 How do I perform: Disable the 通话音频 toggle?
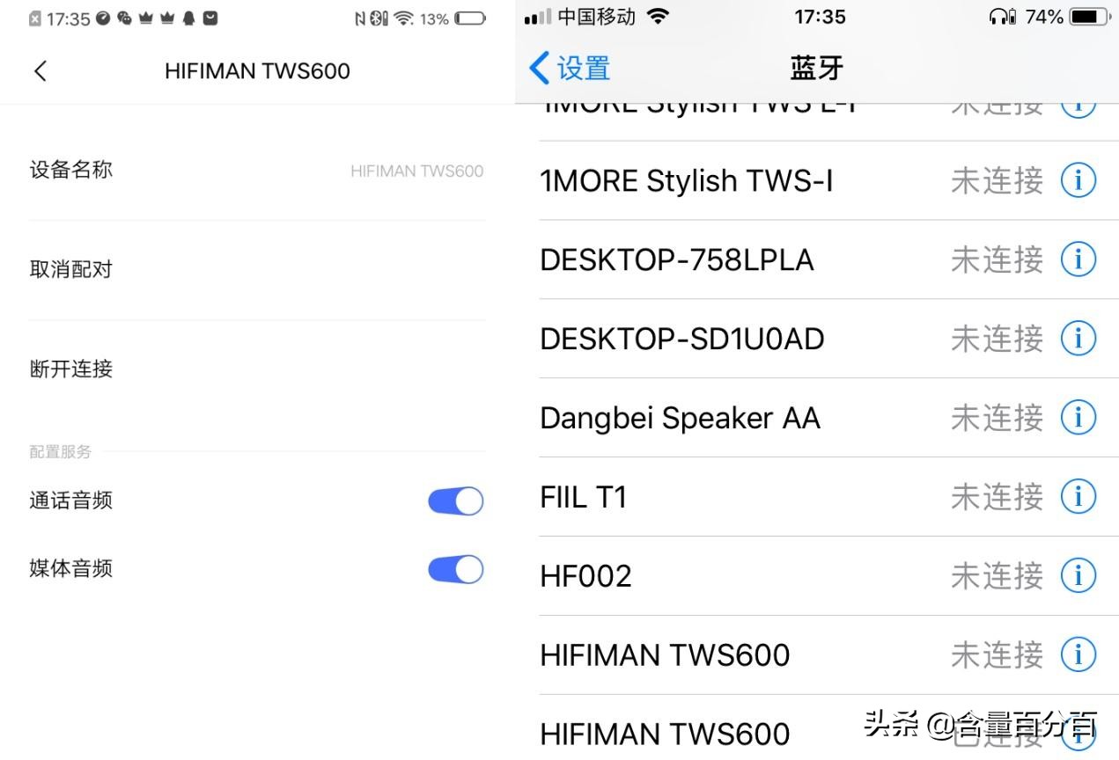pyautogui.click(x=455, y=500)
